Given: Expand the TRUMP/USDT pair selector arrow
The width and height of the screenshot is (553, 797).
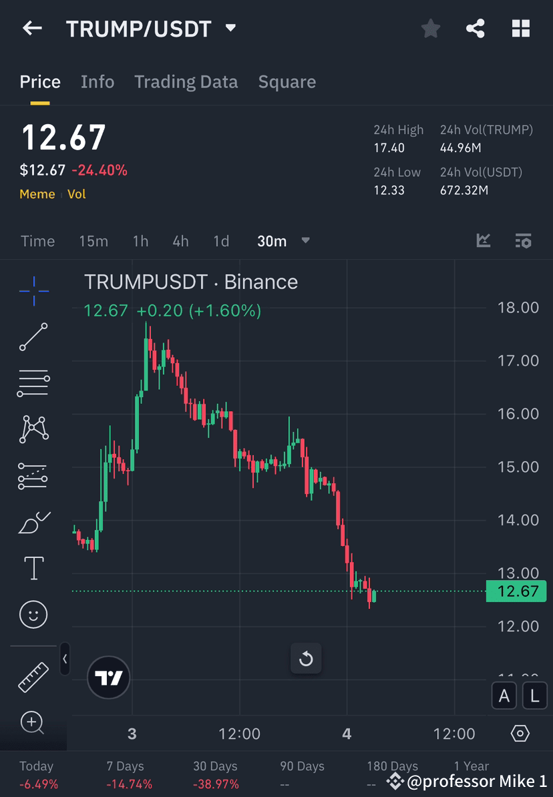Looking at the screenshot, I should pyautogui.click(x=230, y=29).
